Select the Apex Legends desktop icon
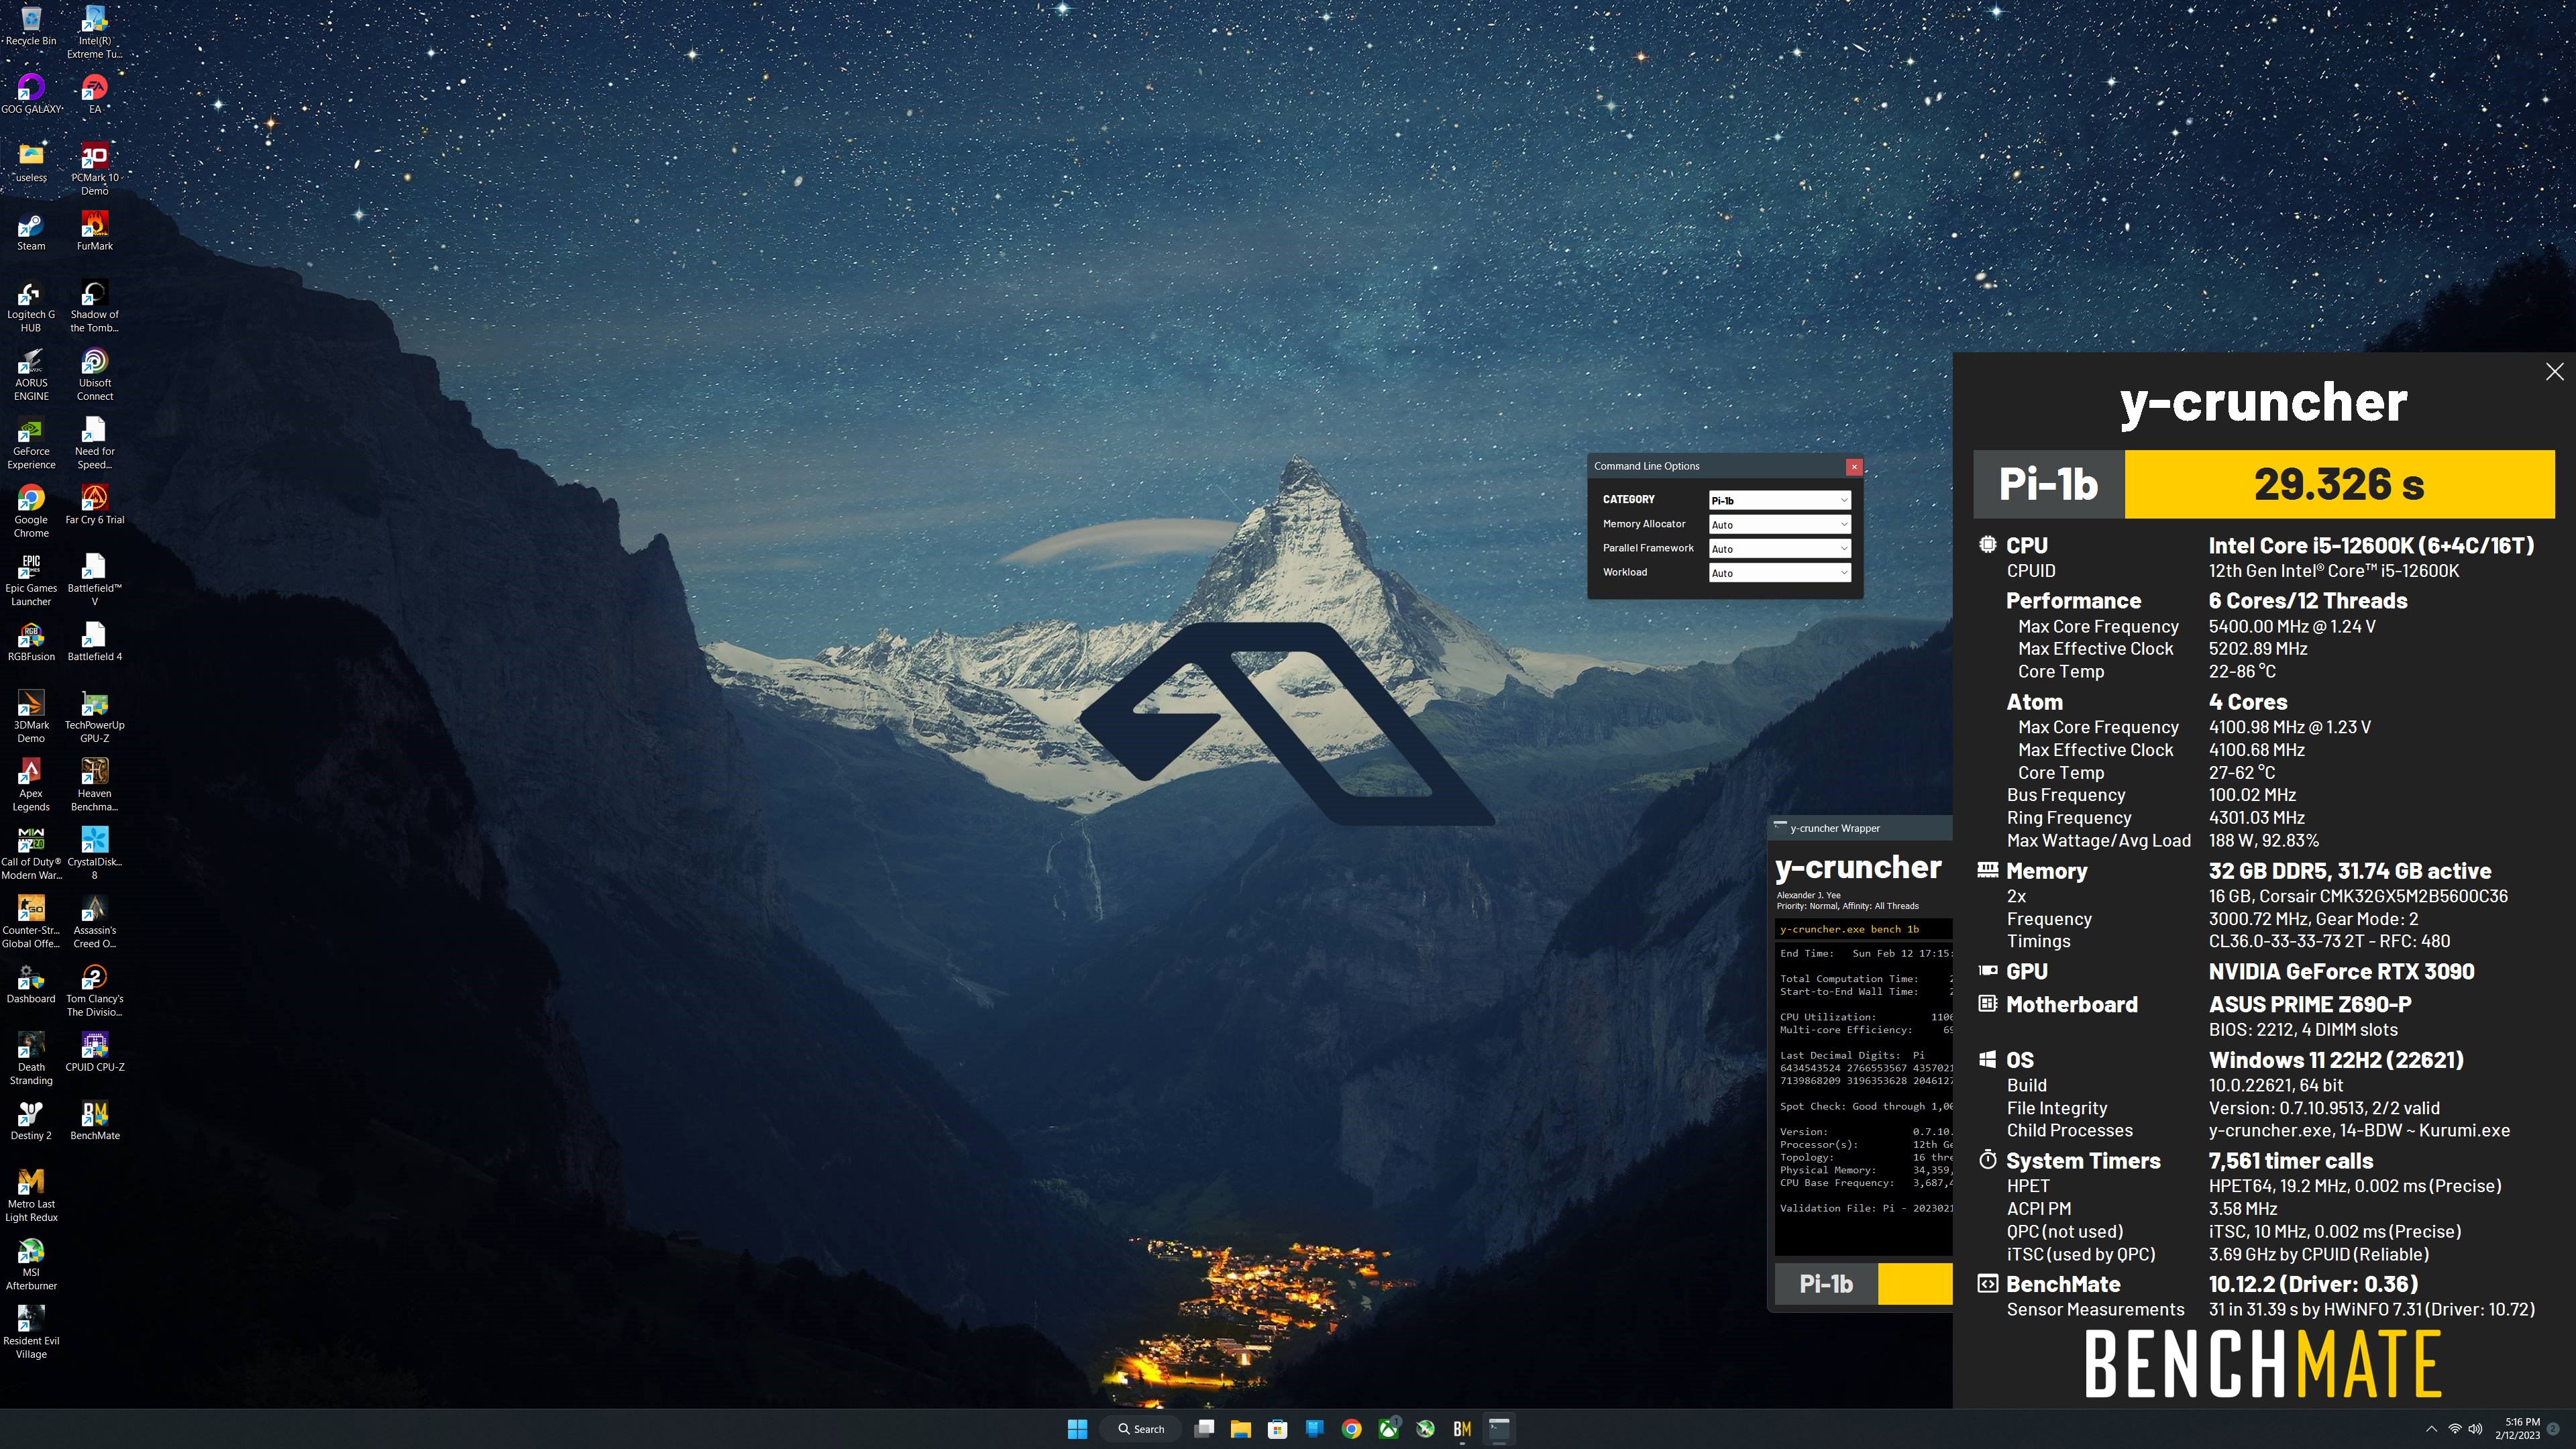This screenshot has height=1449, width=2576. pos(31,785)
